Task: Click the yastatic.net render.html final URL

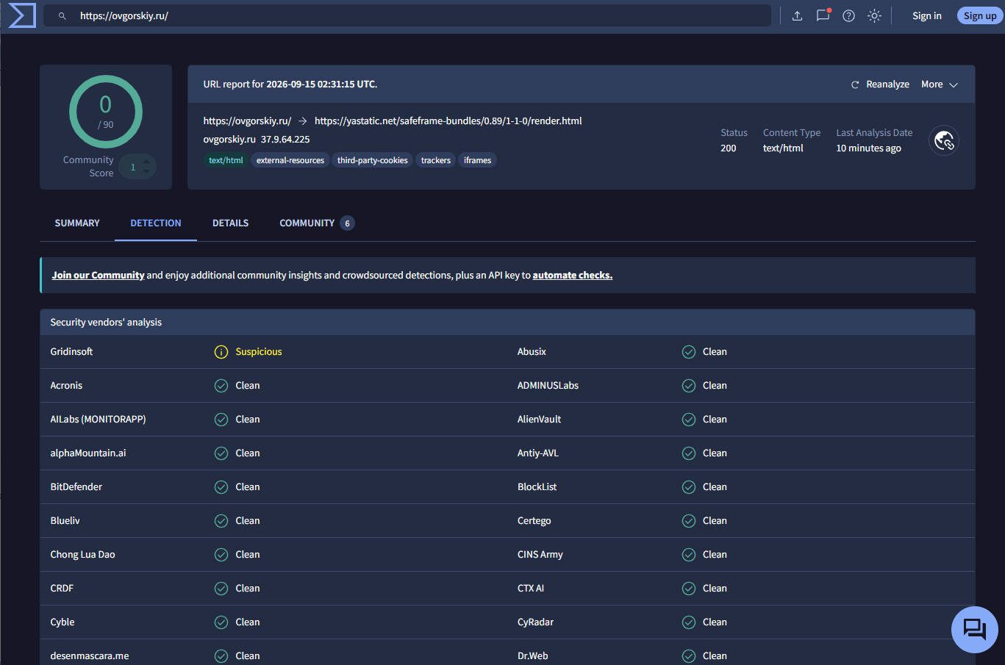Action: point(448,121)
